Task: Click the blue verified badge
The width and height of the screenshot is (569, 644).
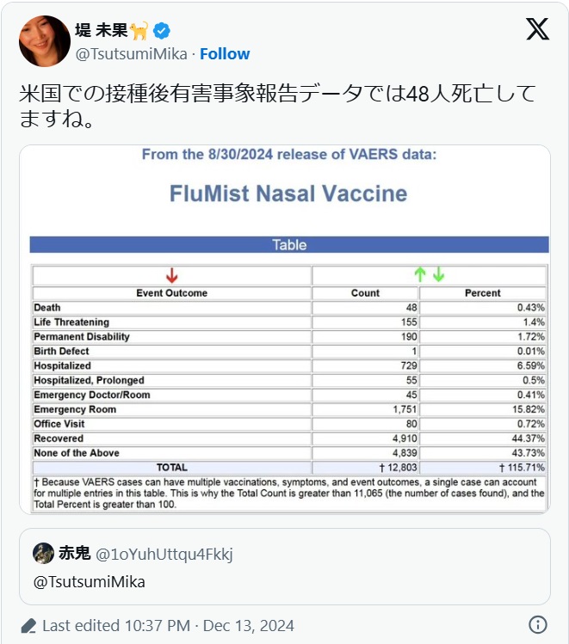Action: click(x=162, y=31)
